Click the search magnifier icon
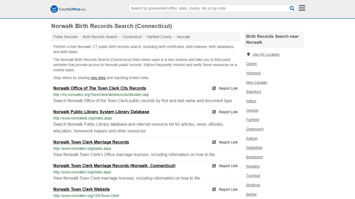This screenshot has height=199, width=355. coord(292,8)
